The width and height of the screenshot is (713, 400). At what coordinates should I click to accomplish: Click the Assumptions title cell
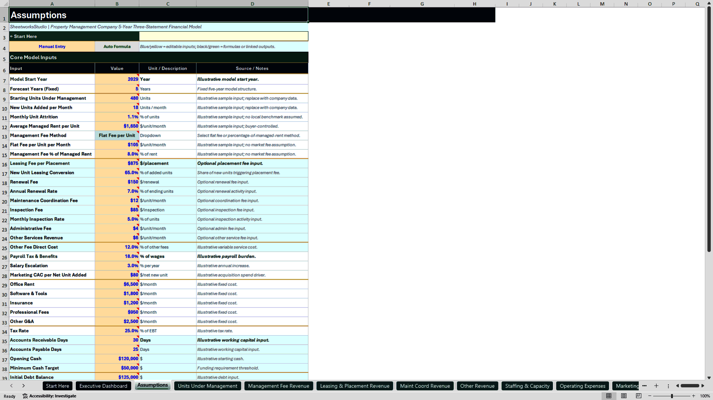click(159, 15)
